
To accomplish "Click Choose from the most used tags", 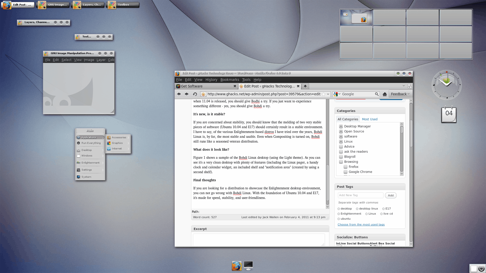I will point(361,224).
